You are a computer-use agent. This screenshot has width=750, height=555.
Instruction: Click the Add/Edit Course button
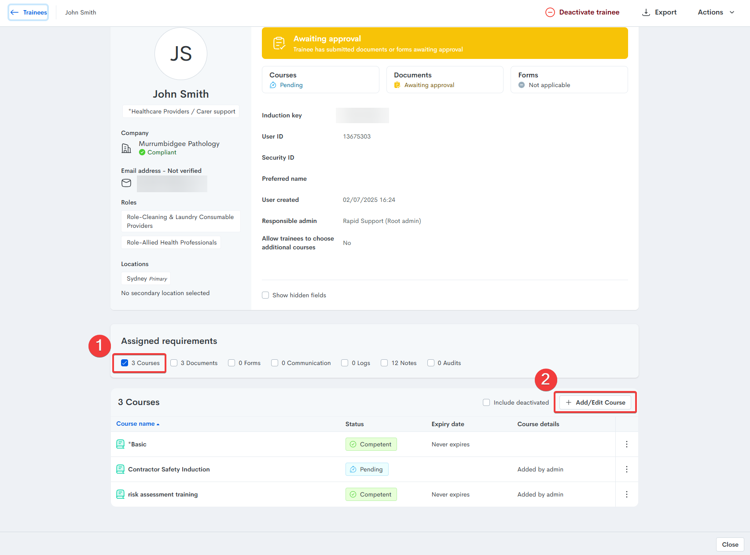pyautogui.click(x=595, y=402)
